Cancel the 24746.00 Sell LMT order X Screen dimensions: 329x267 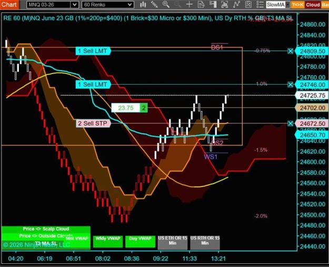pos(291,85)
